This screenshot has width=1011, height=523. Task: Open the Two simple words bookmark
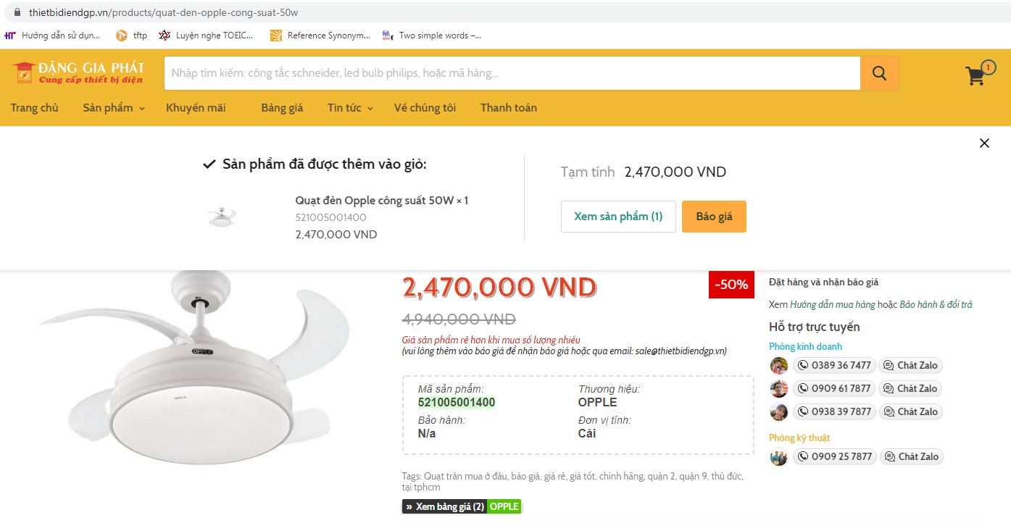click(431, 35)
